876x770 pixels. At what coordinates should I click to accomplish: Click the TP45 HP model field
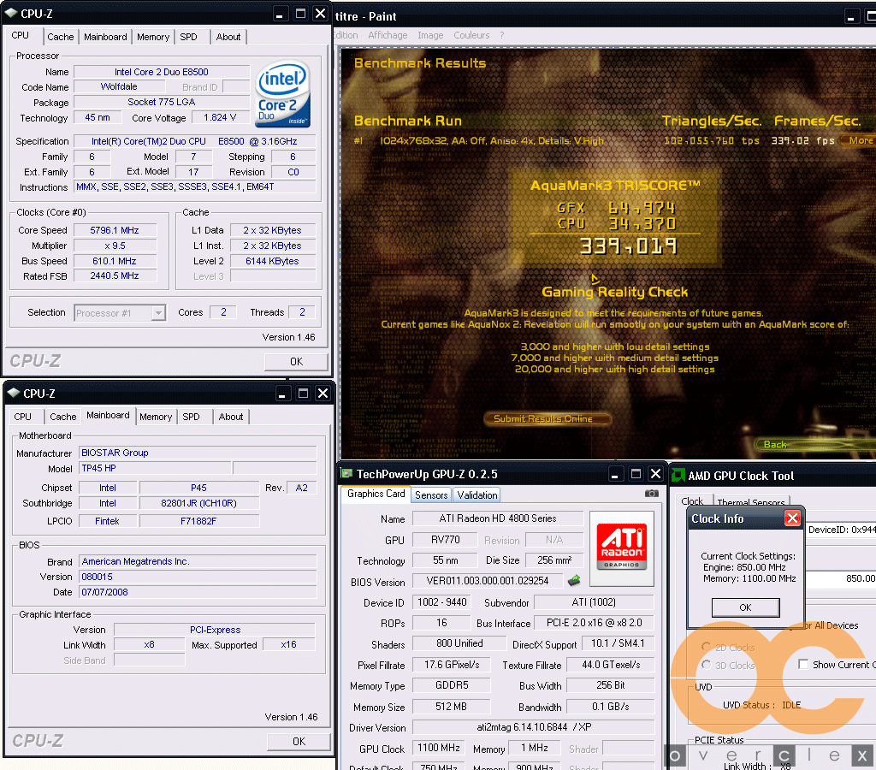pos(156,468)
